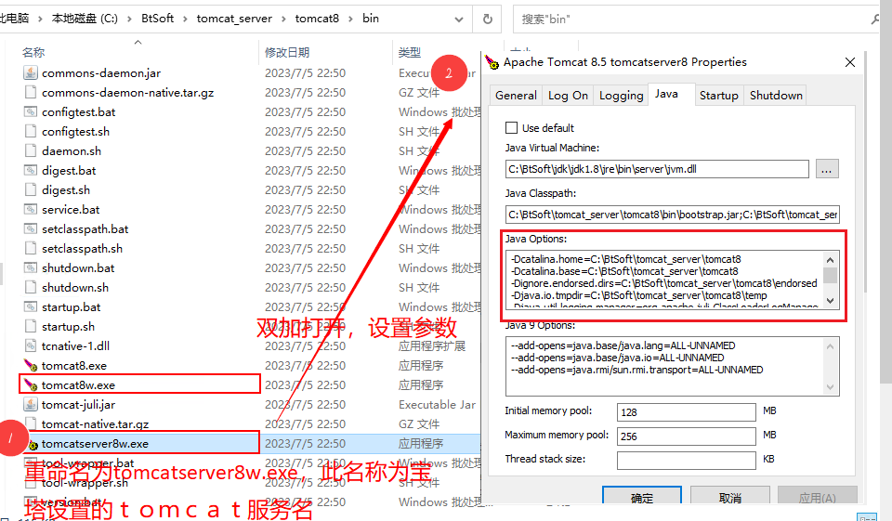Refresh the bin folder view
The width and height of the screenshot is (892, 521).
pyautogui.click(x=488, y=19)
